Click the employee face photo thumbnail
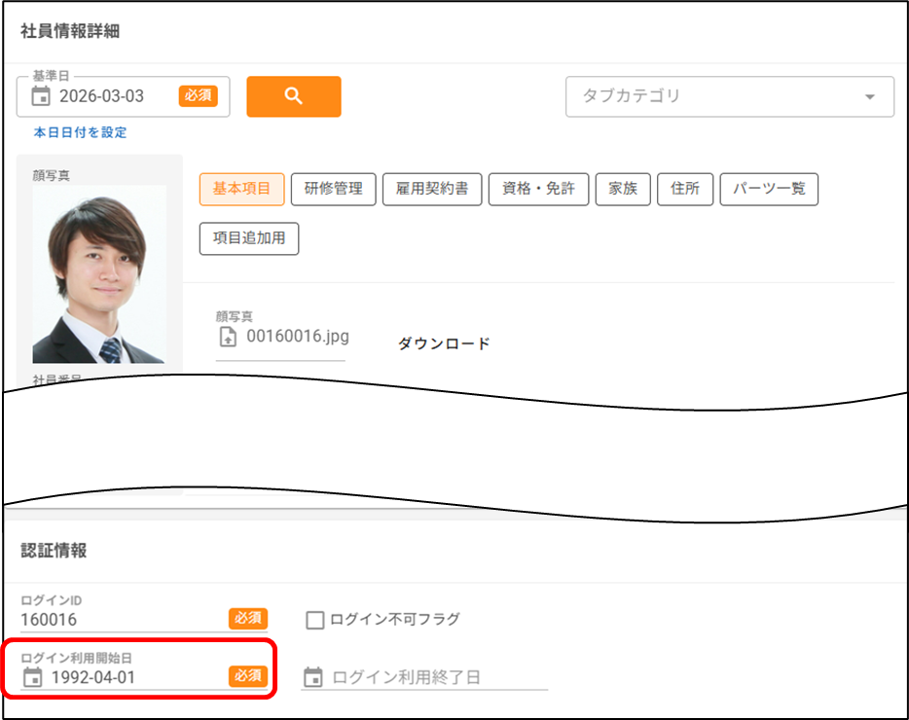The width and height of the screenshot is (909, 720). tap(99, 274)
